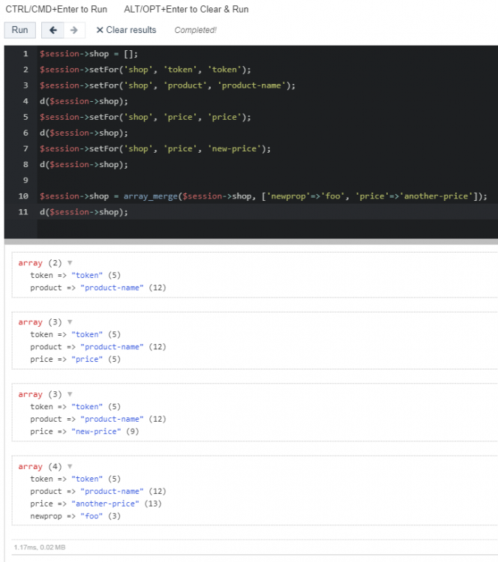This screenshot has height=562, width=498.
Task: Go forward with the right arrow icon
Action: pos(74,30)
